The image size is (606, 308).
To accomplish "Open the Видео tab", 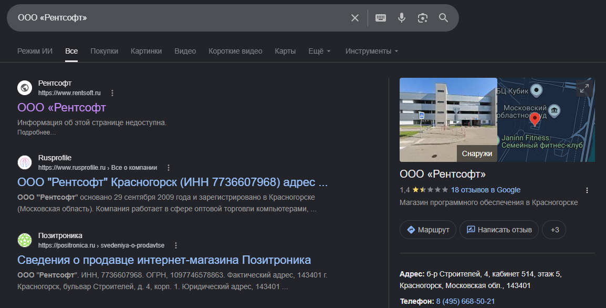I will (185, 51).
